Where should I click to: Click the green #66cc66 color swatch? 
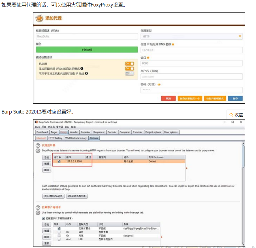87,50
